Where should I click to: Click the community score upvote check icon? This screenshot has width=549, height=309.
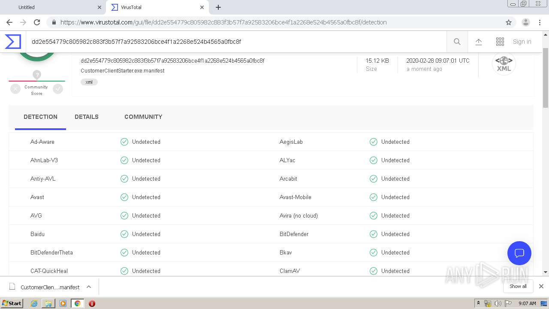[x=58, y=89]
